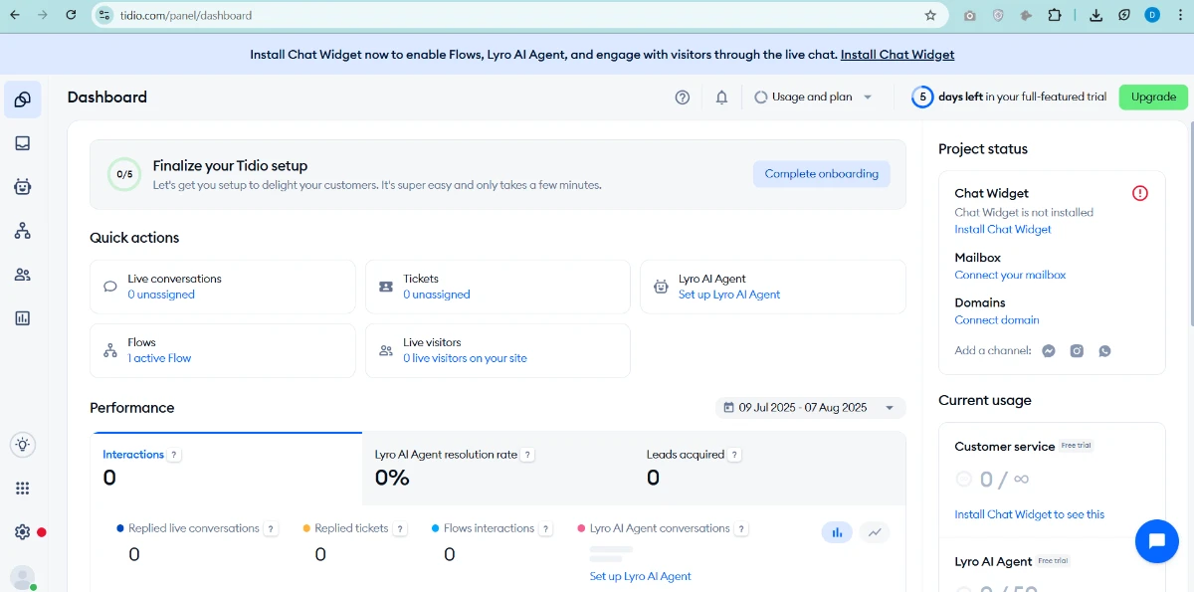1194x592 pixels.
Task: Click Lyro AI Agent conversations help icon
Action: 741,529
